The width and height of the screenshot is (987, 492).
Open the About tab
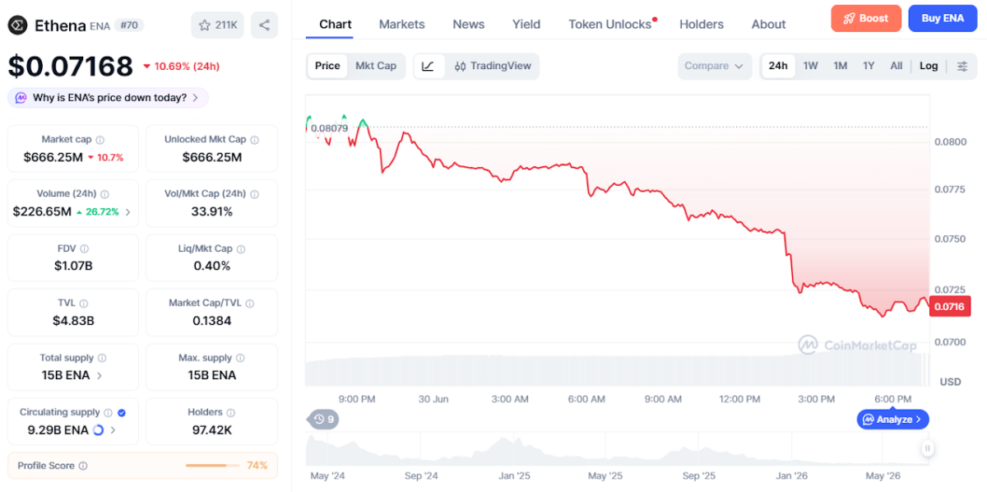tap(769, 24)
